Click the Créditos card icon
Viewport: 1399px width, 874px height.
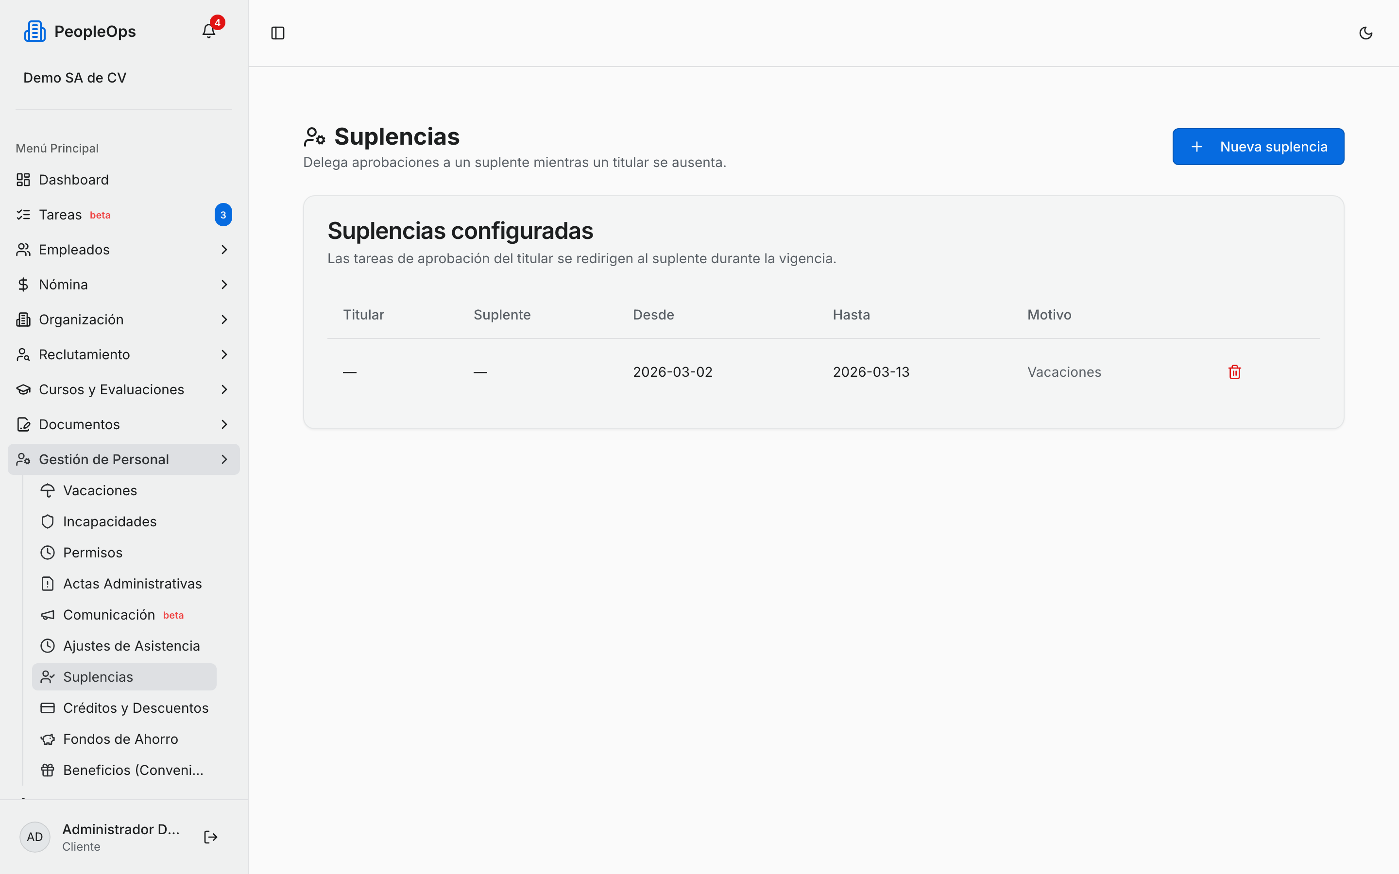coord(48,708)
